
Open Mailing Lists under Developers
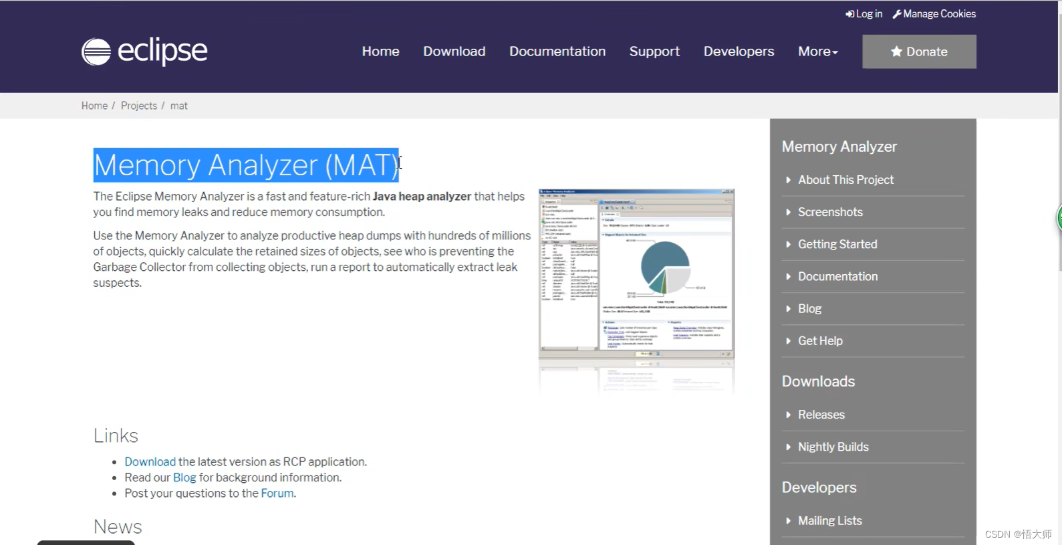pyautogui.click(x=829, y=520)
